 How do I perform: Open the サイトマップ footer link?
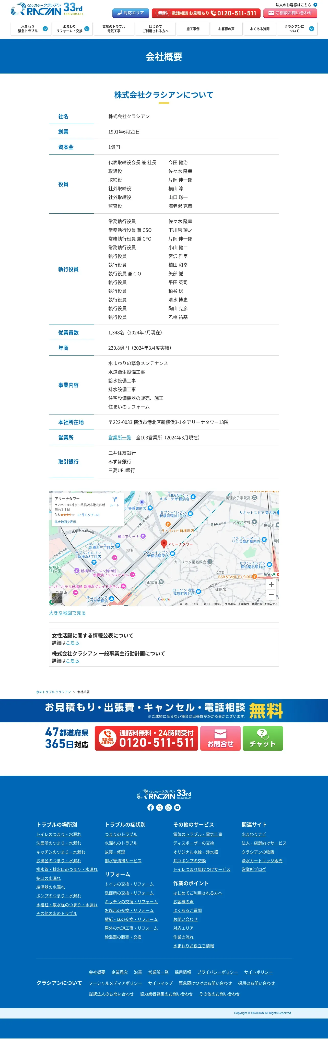160,983
